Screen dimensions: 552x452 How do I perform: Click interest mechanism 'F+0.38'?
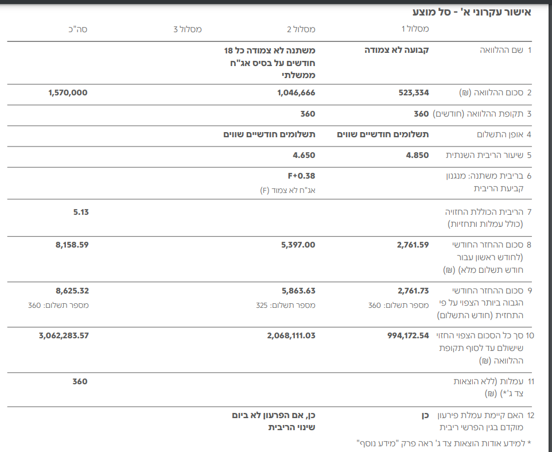[x=301, y=176]
